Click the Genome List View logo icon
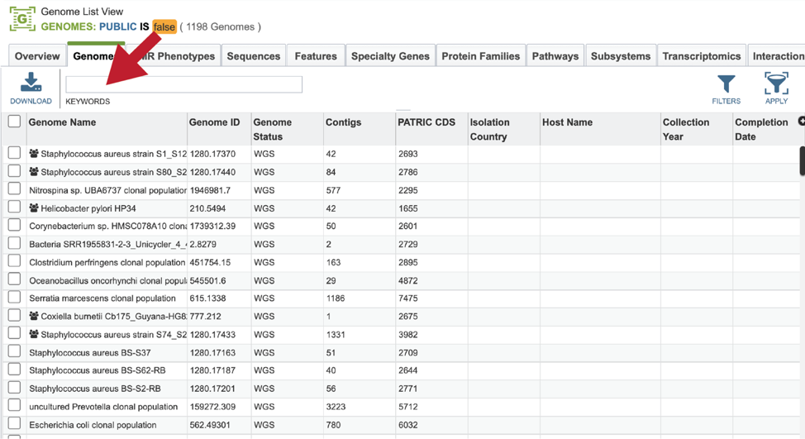The height and width of the screenshot is (439, 805). (x=22, y=19)
